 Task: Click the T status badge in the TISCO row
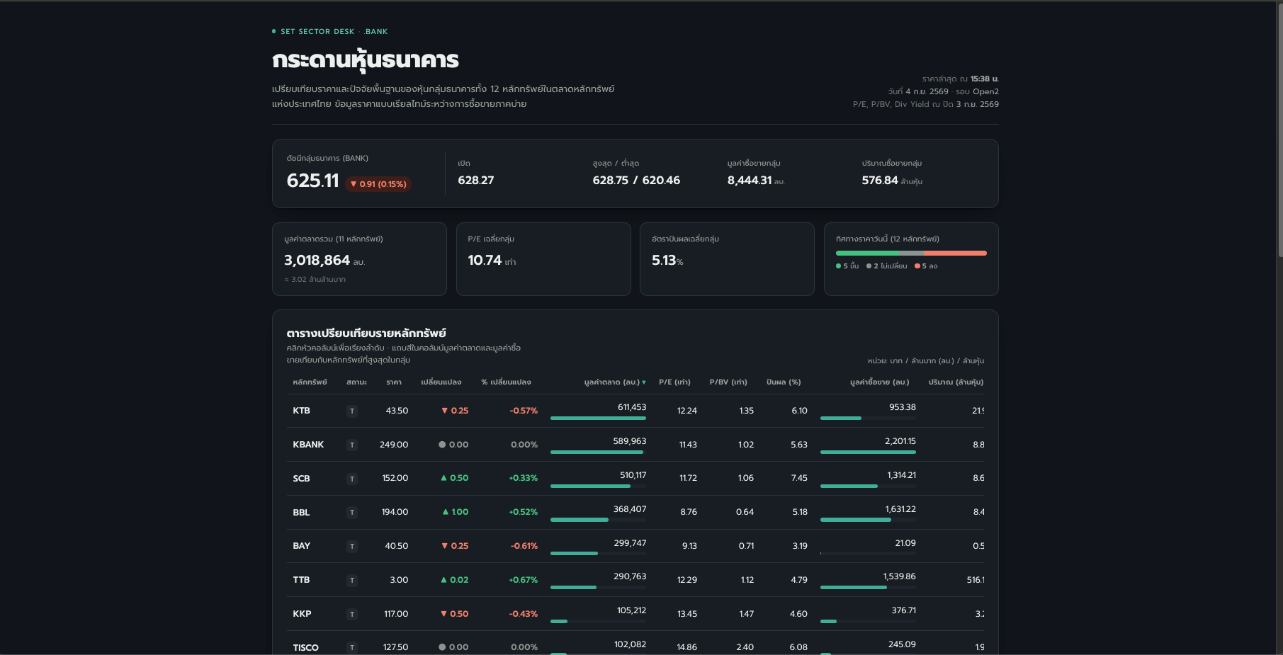coord(352,648)
